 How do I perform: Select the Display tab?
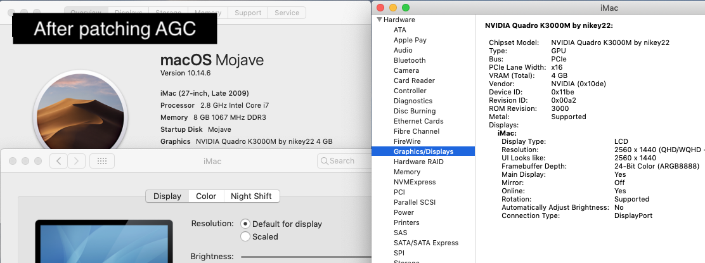(167, 196)
